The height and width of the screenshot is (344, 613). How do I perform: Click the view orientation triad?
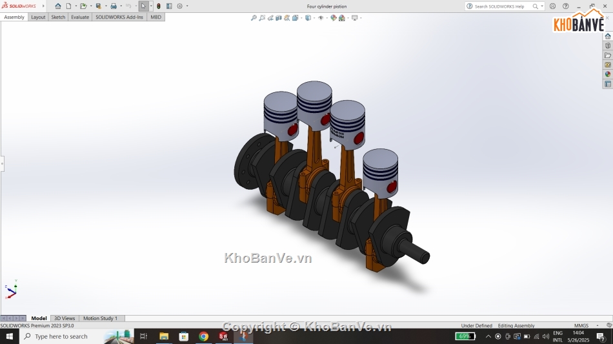pyautogui.click(x=11, y=289)
